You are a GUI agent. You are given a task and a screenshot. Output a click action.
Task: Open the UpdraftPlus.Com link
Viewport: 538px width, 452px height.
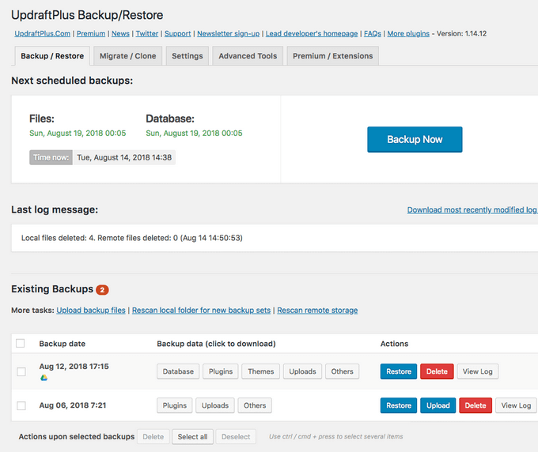pyautogui.click(x=43, y=34)
